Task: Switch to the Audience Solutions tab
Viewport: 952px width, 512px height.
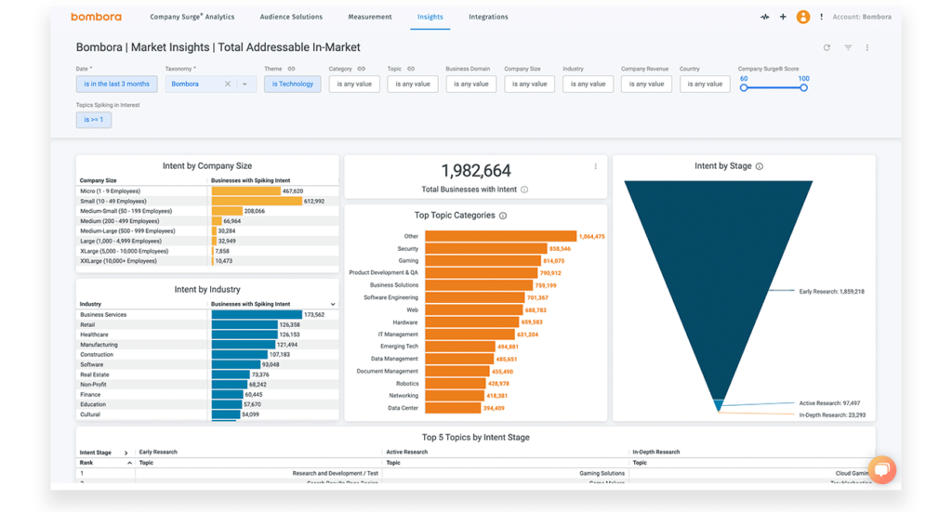Action: point(291,17)
